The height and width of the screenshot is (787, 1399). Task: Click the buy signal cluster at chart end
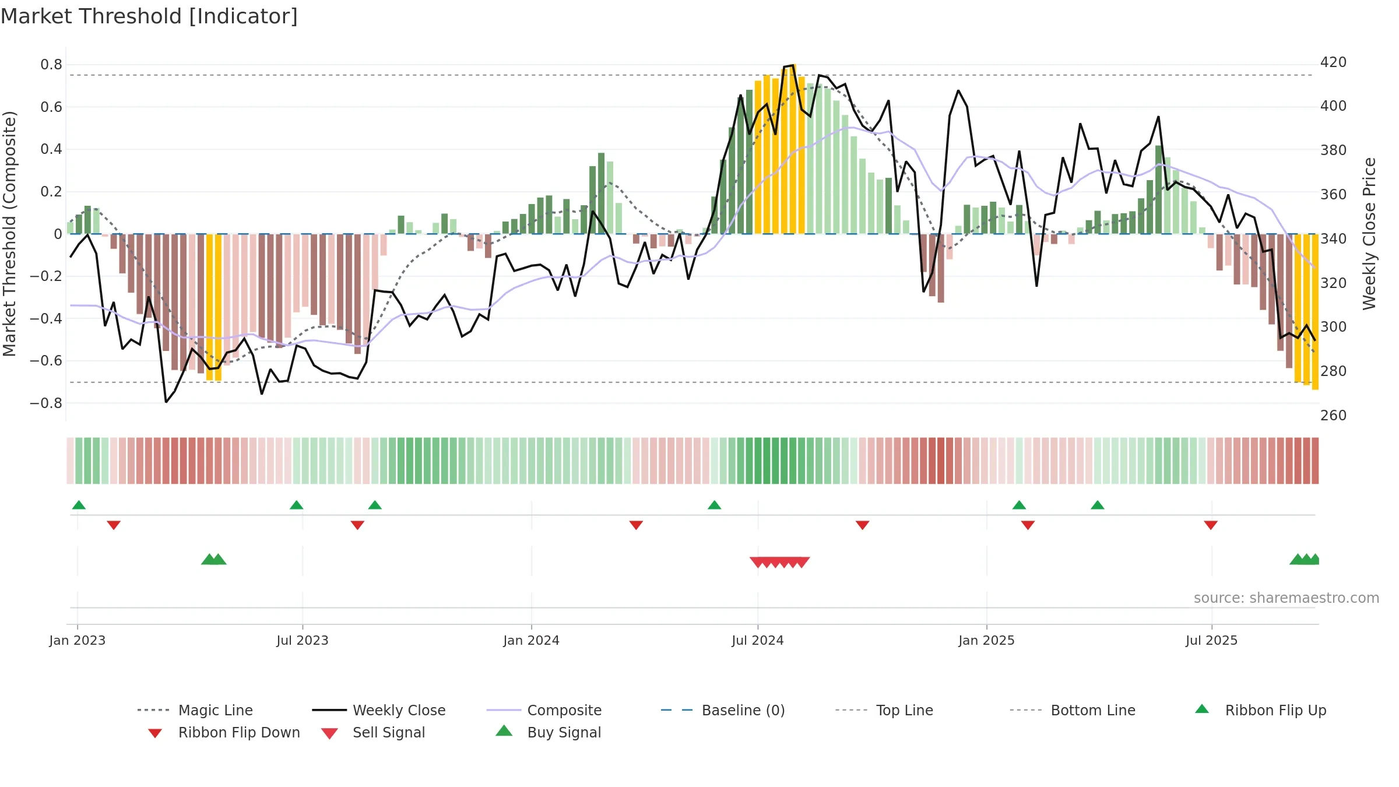(1305, 559)
